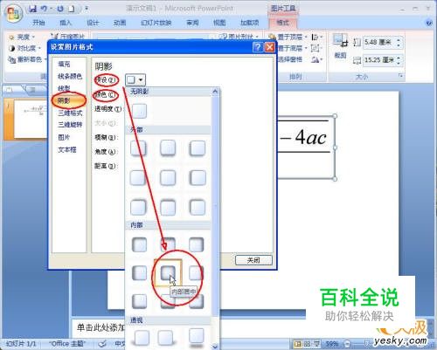Image resolution: width=437 pixels, height=350 pixels.
Task: Open Customize Quick Access Toolbar arrow
Action: (x=87, y=9)
